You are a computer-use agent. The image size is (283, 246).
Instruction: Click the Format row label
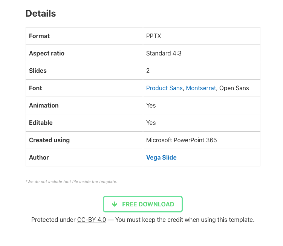pos(39,36)
